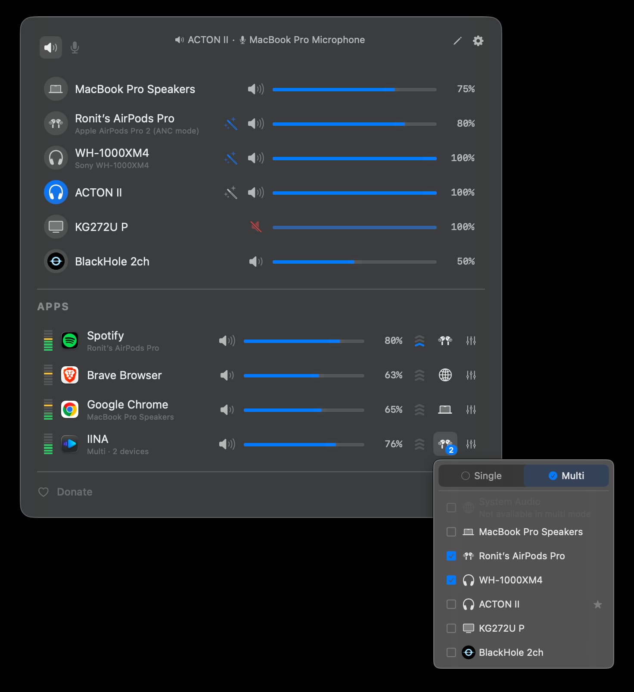Select KG272U P display device icon
This screenshot has width=634, height=692.
coord(56,227)
